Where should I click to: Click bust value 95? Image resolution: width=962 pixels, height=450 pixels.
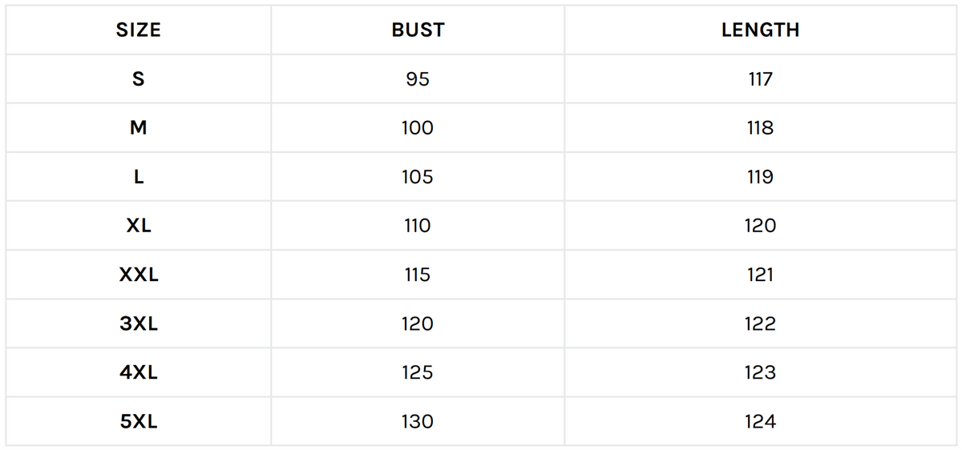click(418, 79)
